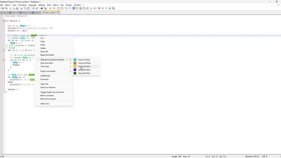This screenshot has width=281, height=158.
Task: Open the Function List toolbar icon
Action: (88, 8)
